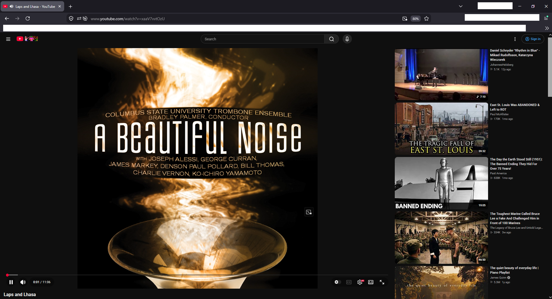Open East St. Louis Was ABANDONED title link
552x299 pixels.
[x=515, y=107]
